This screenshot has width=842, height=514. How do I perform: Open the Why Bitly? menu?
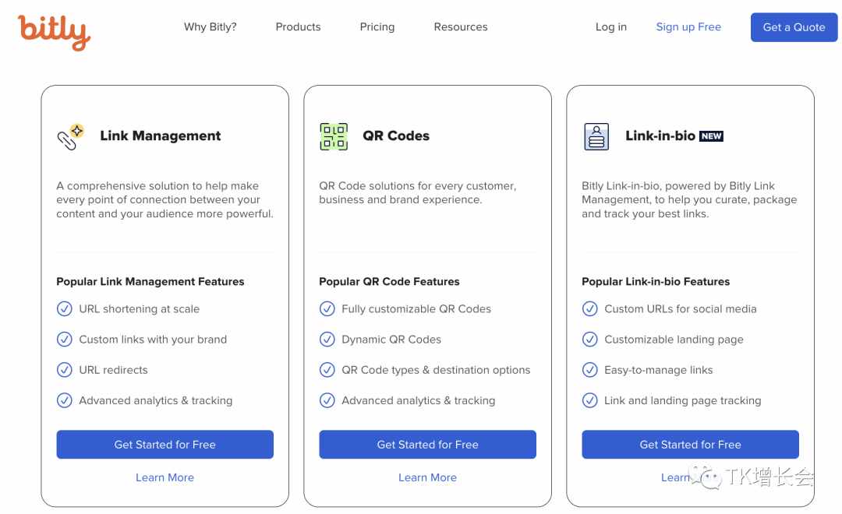(210, 26)
